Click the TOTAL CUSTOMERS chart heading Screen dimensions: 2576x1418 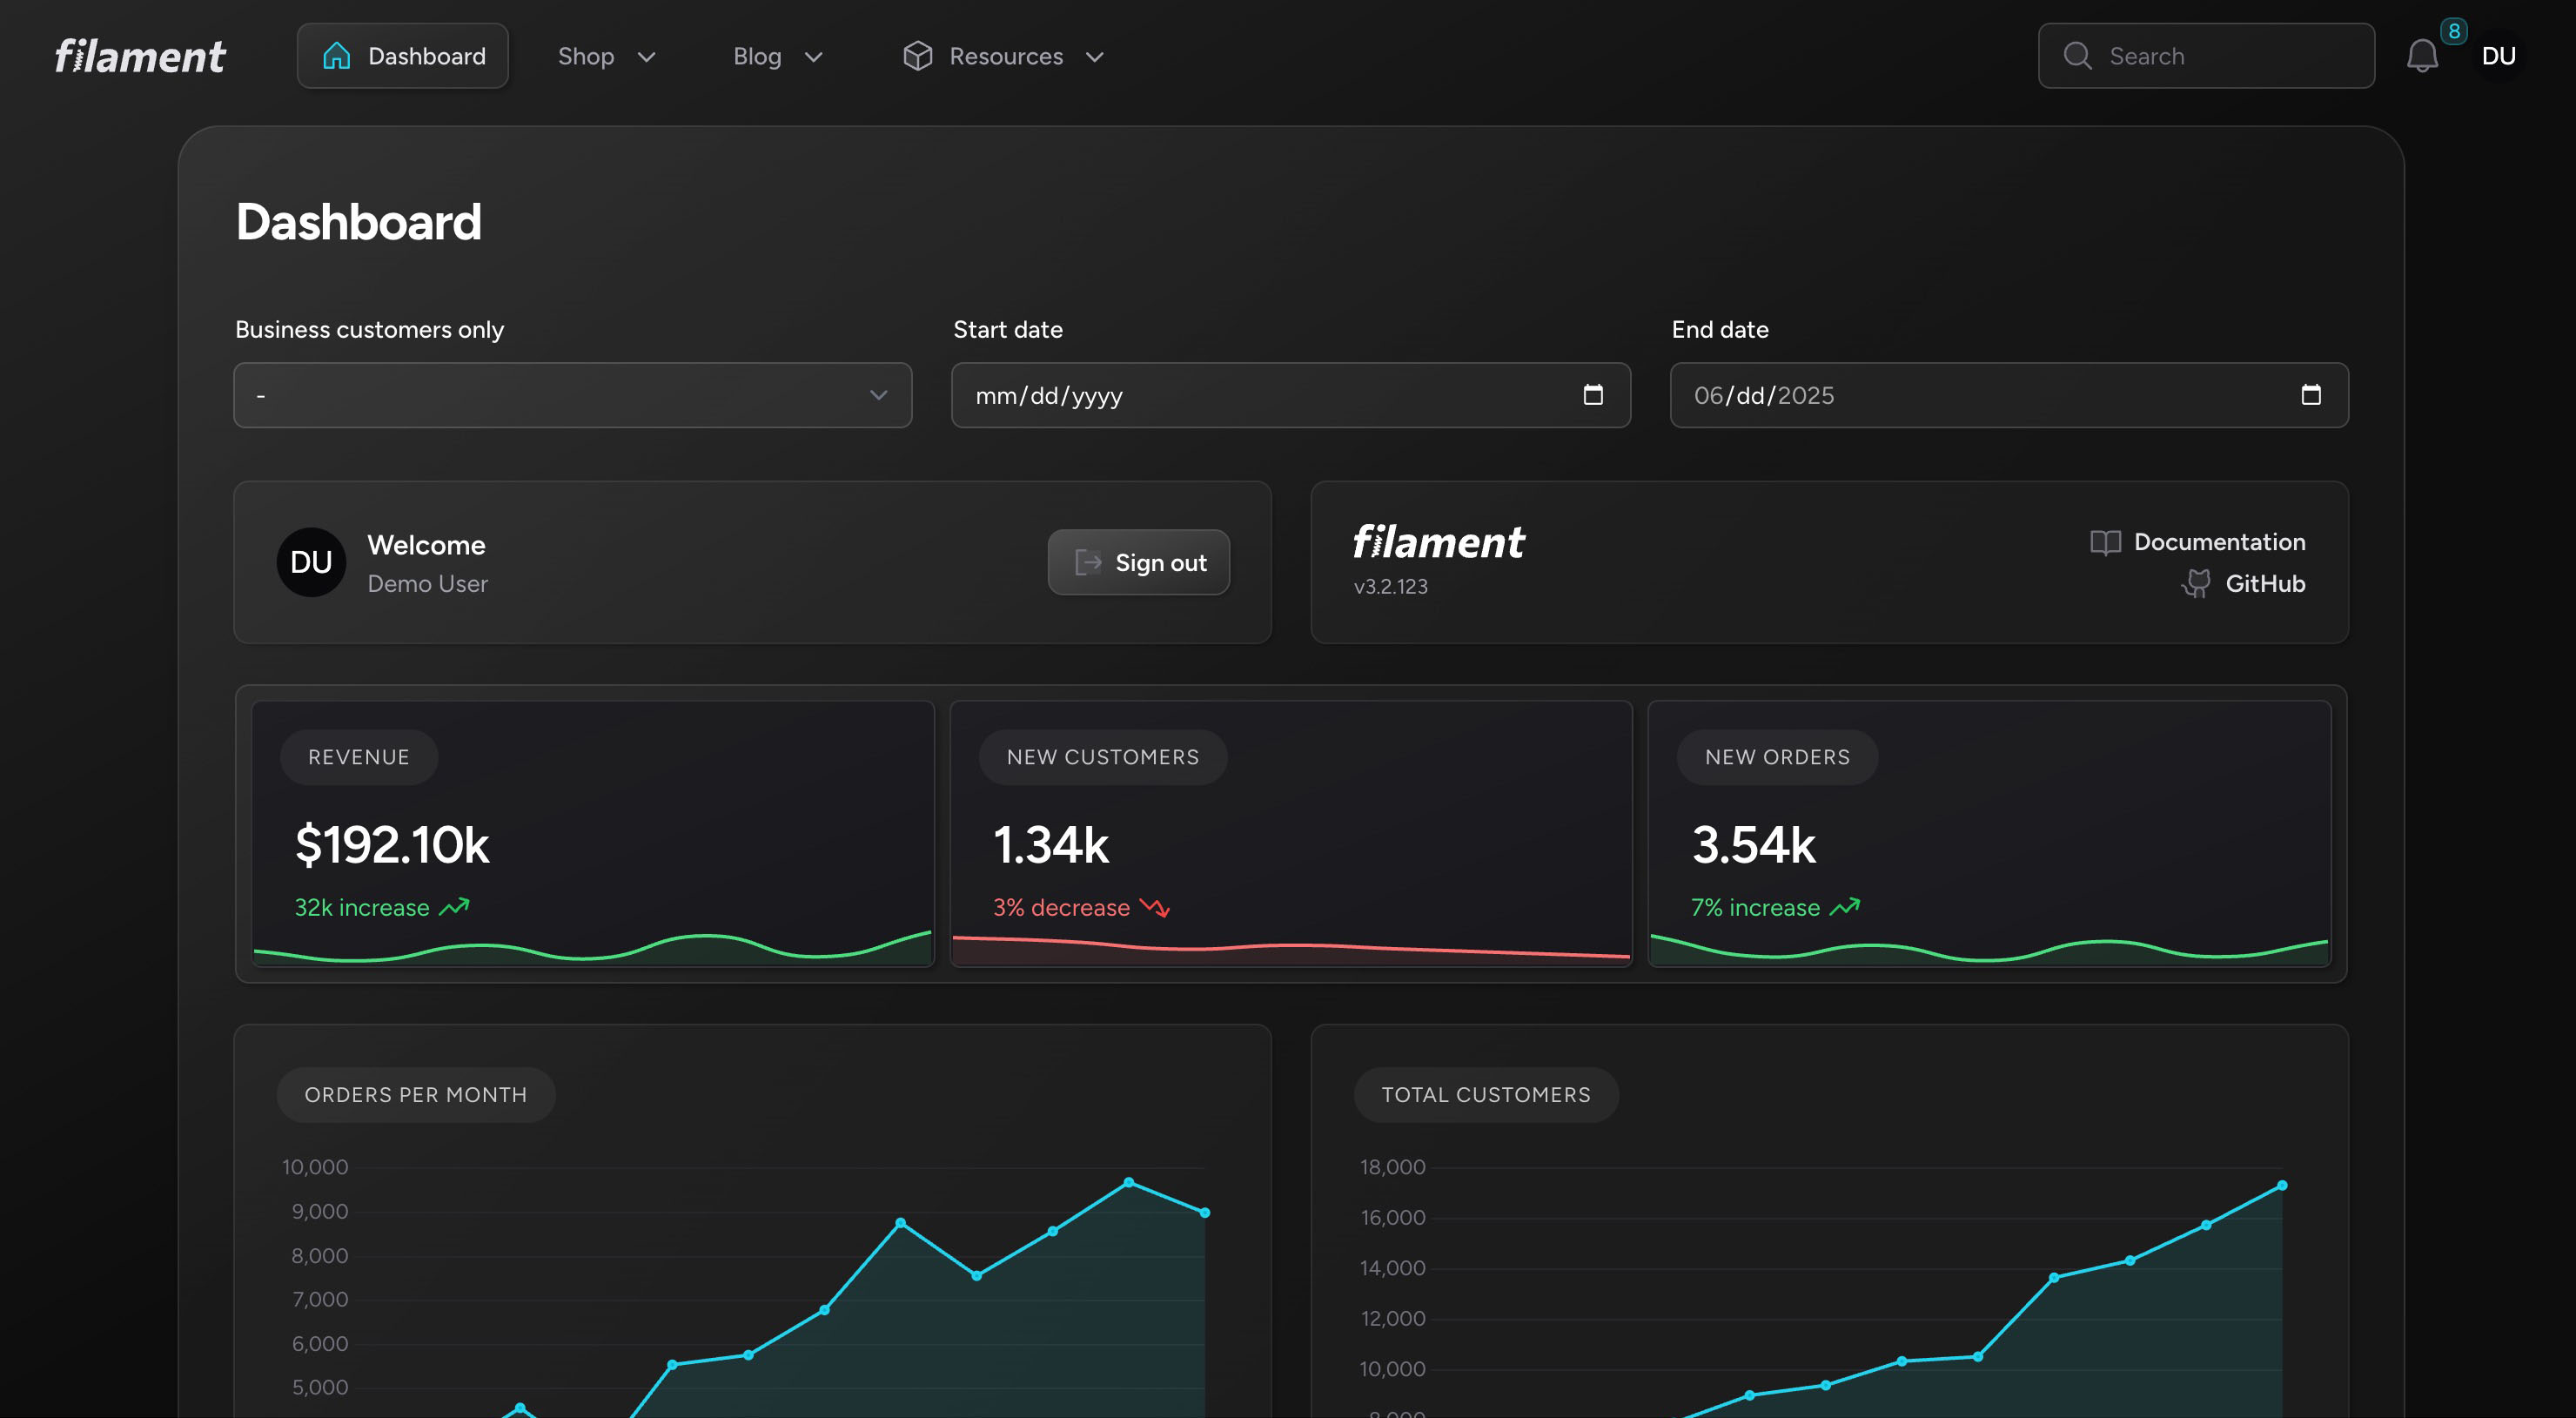[x=1486, y=1095]
